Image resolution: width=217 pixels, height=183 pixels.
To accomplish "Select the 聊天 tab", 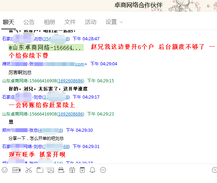I will pos(8,22).
